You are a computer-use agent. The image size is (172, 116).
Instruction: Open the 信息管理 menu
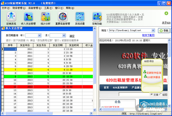tap(35, 8)
